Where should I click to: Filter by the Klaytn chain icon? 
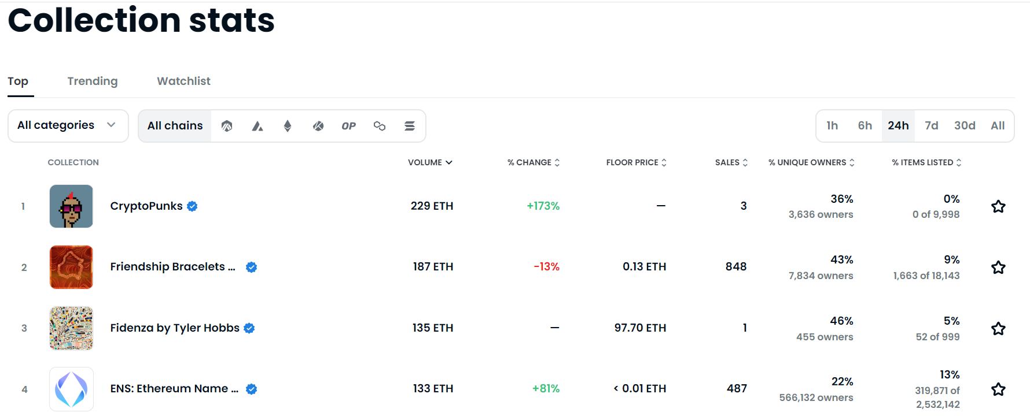point(318,126)
